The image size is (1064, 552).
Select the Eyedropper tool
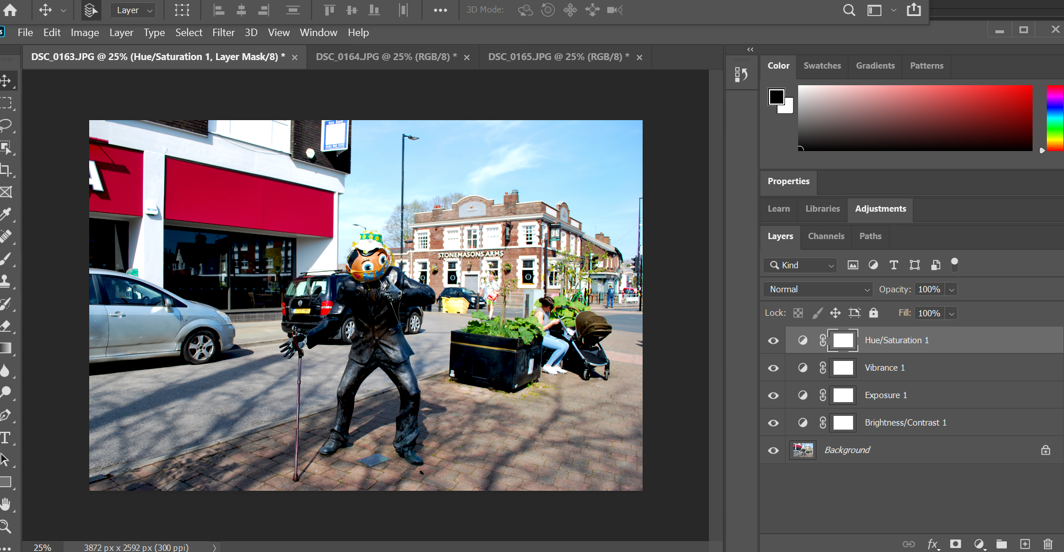point(6,215)
